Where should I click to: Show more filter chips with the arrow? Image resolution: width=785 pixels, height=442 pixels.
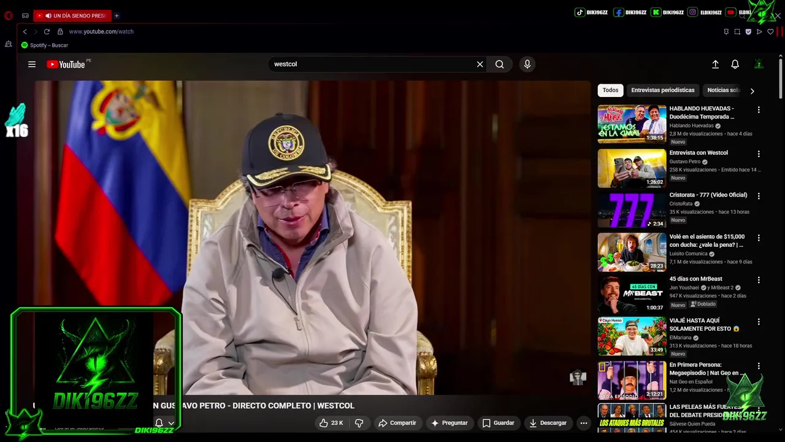[752, 91]
